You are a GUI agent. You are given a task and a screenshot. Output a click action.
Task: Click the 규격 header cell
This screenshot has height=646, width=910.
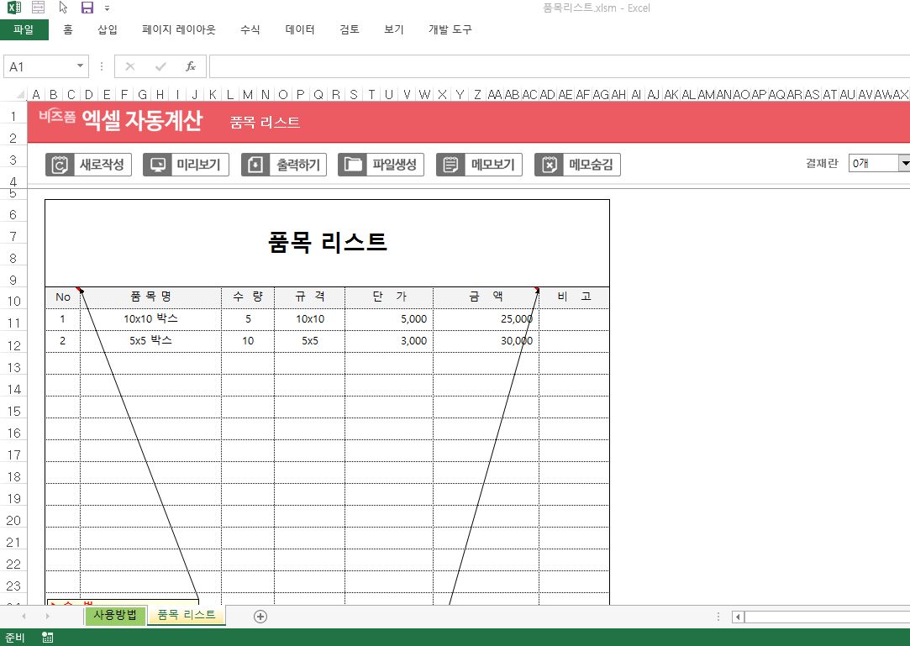[310, 297]
